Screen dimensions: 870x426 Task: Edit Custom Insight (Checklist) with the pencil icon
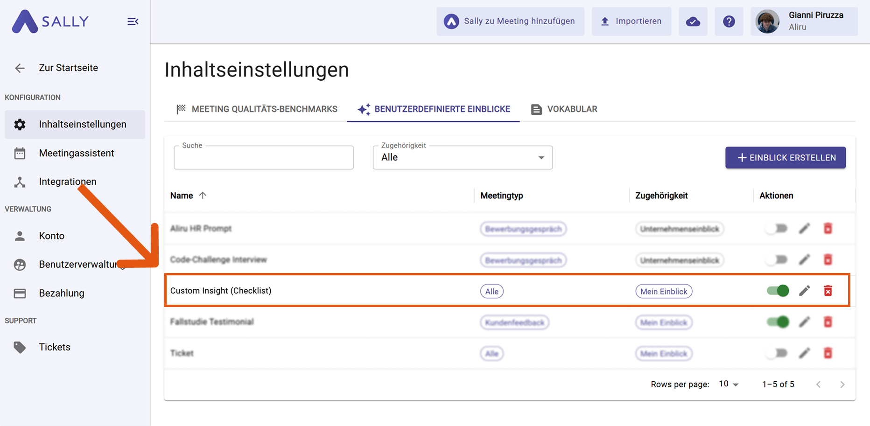(804, 291)
